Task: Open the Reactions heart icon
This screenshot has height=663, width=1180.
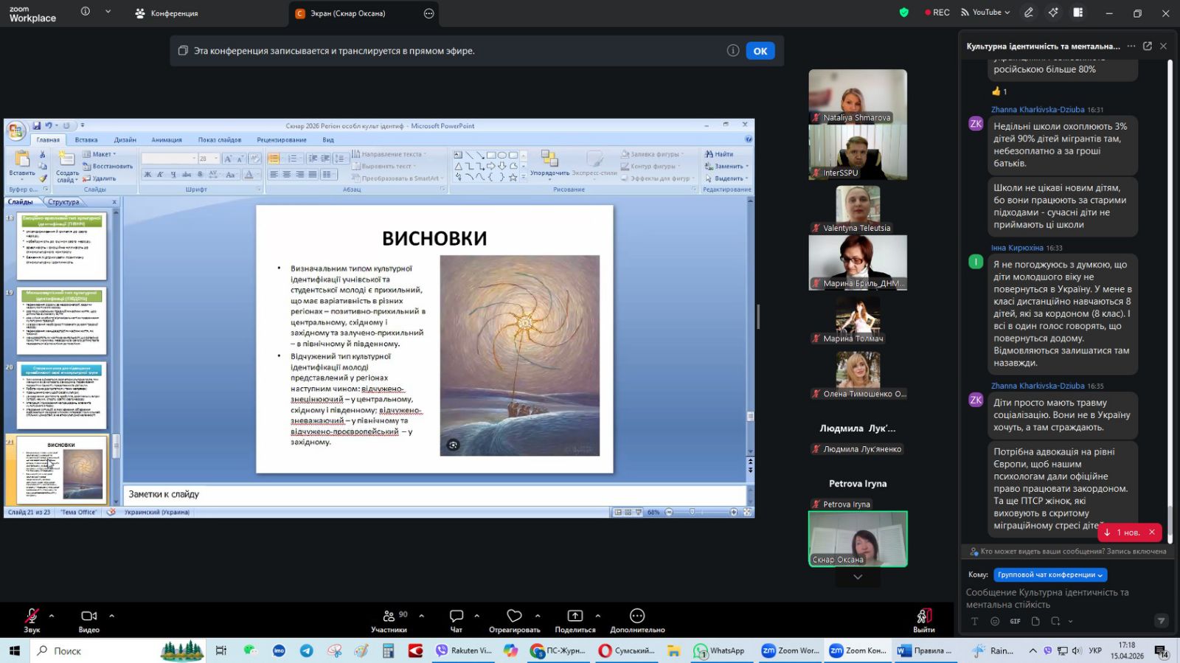Action: tap(514, 616)
